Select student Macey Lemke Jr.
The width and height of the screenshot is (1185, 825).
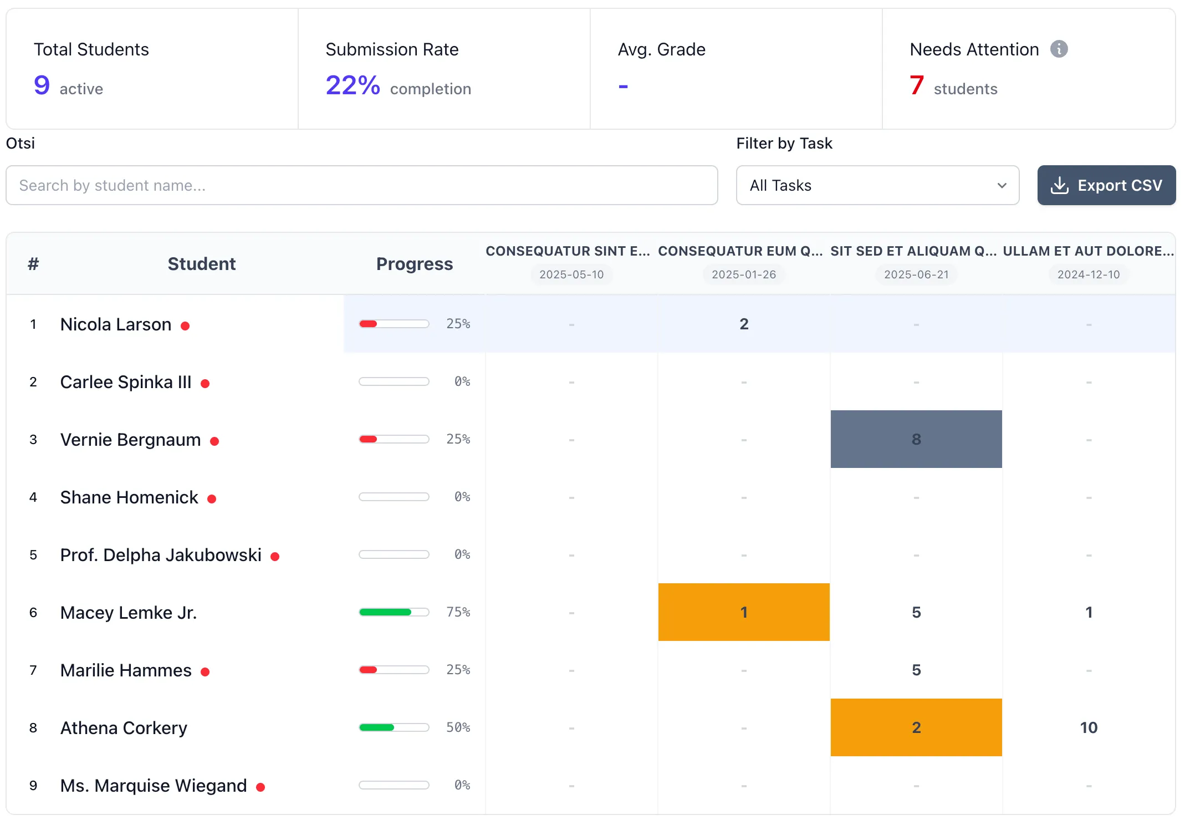(129, 613)
